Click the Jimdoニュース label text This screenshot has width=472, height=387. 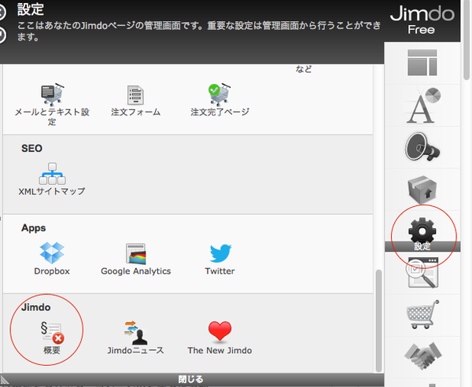tap(136, 351)
